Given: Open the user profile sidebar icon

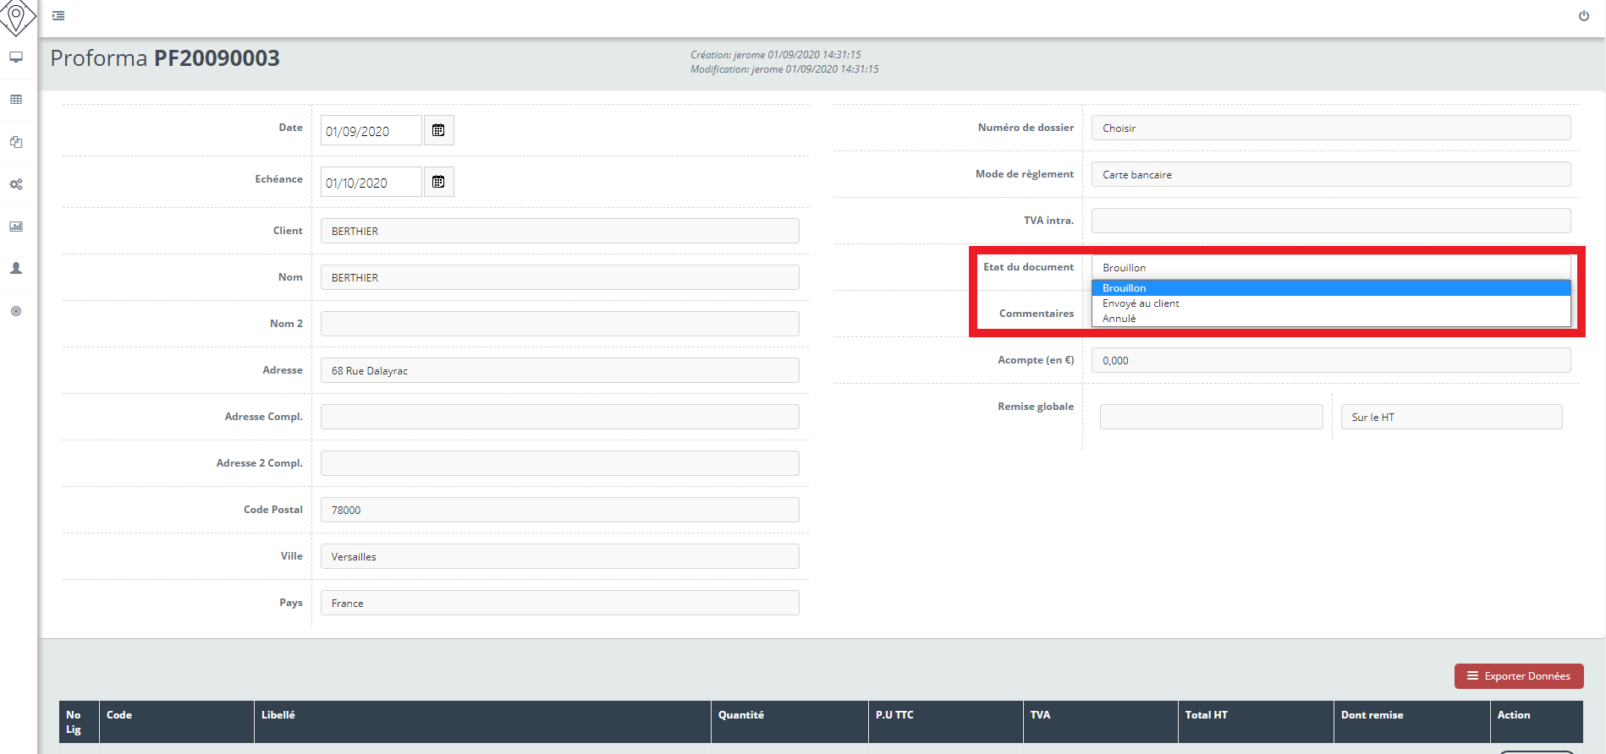Looking at the screenshot, I should click(x=16, y=269).
